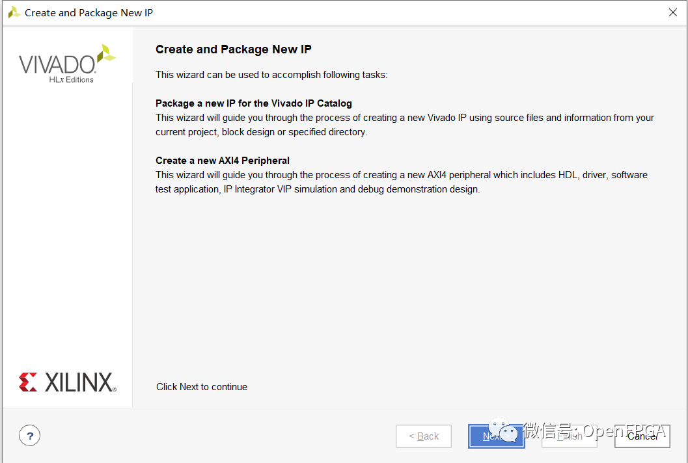The width and height of the screenshot is (688, 463).
Task: Open help with the question mark button
Action: 30,436
